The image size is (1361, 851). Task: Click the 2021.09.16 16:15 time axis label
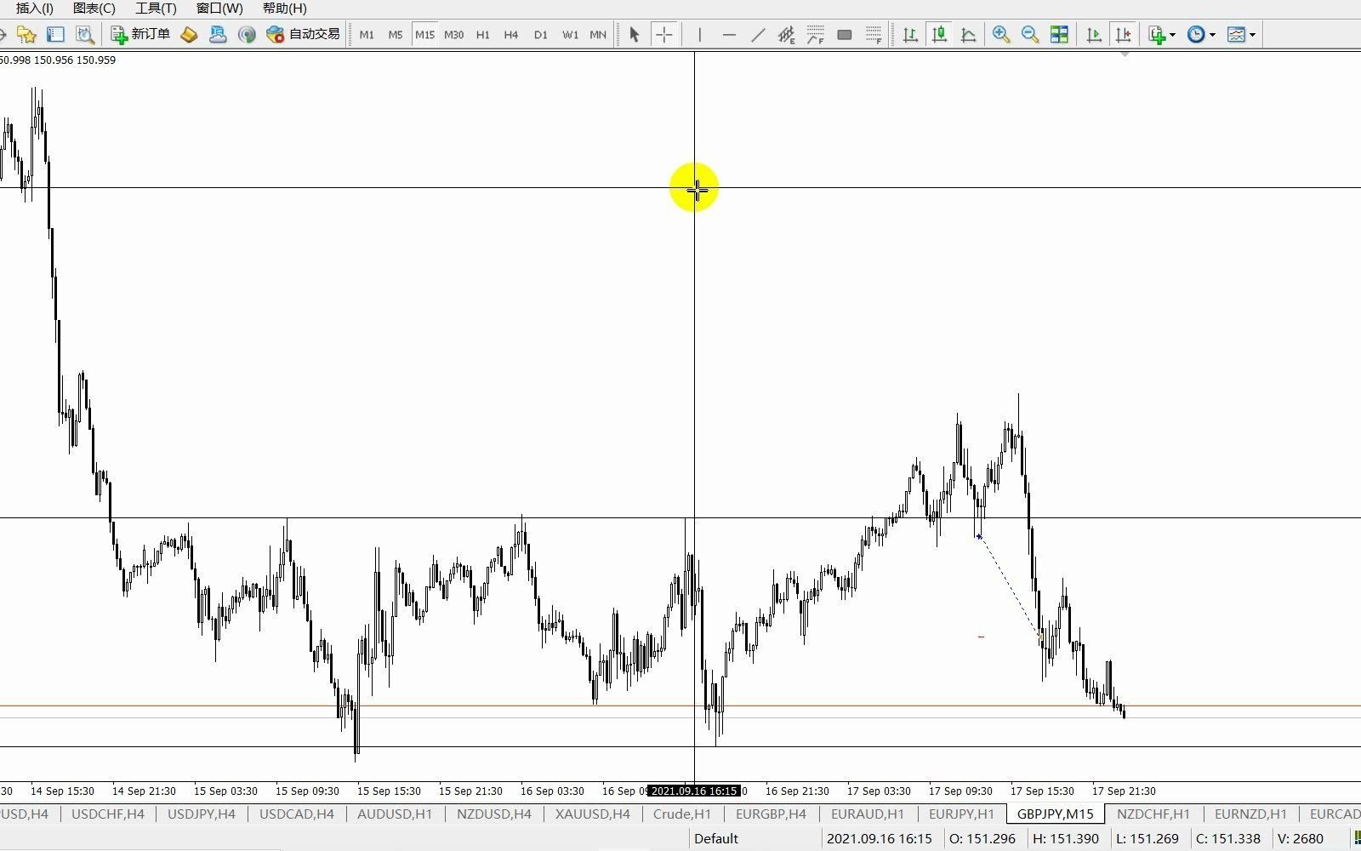tap(694, 791)
